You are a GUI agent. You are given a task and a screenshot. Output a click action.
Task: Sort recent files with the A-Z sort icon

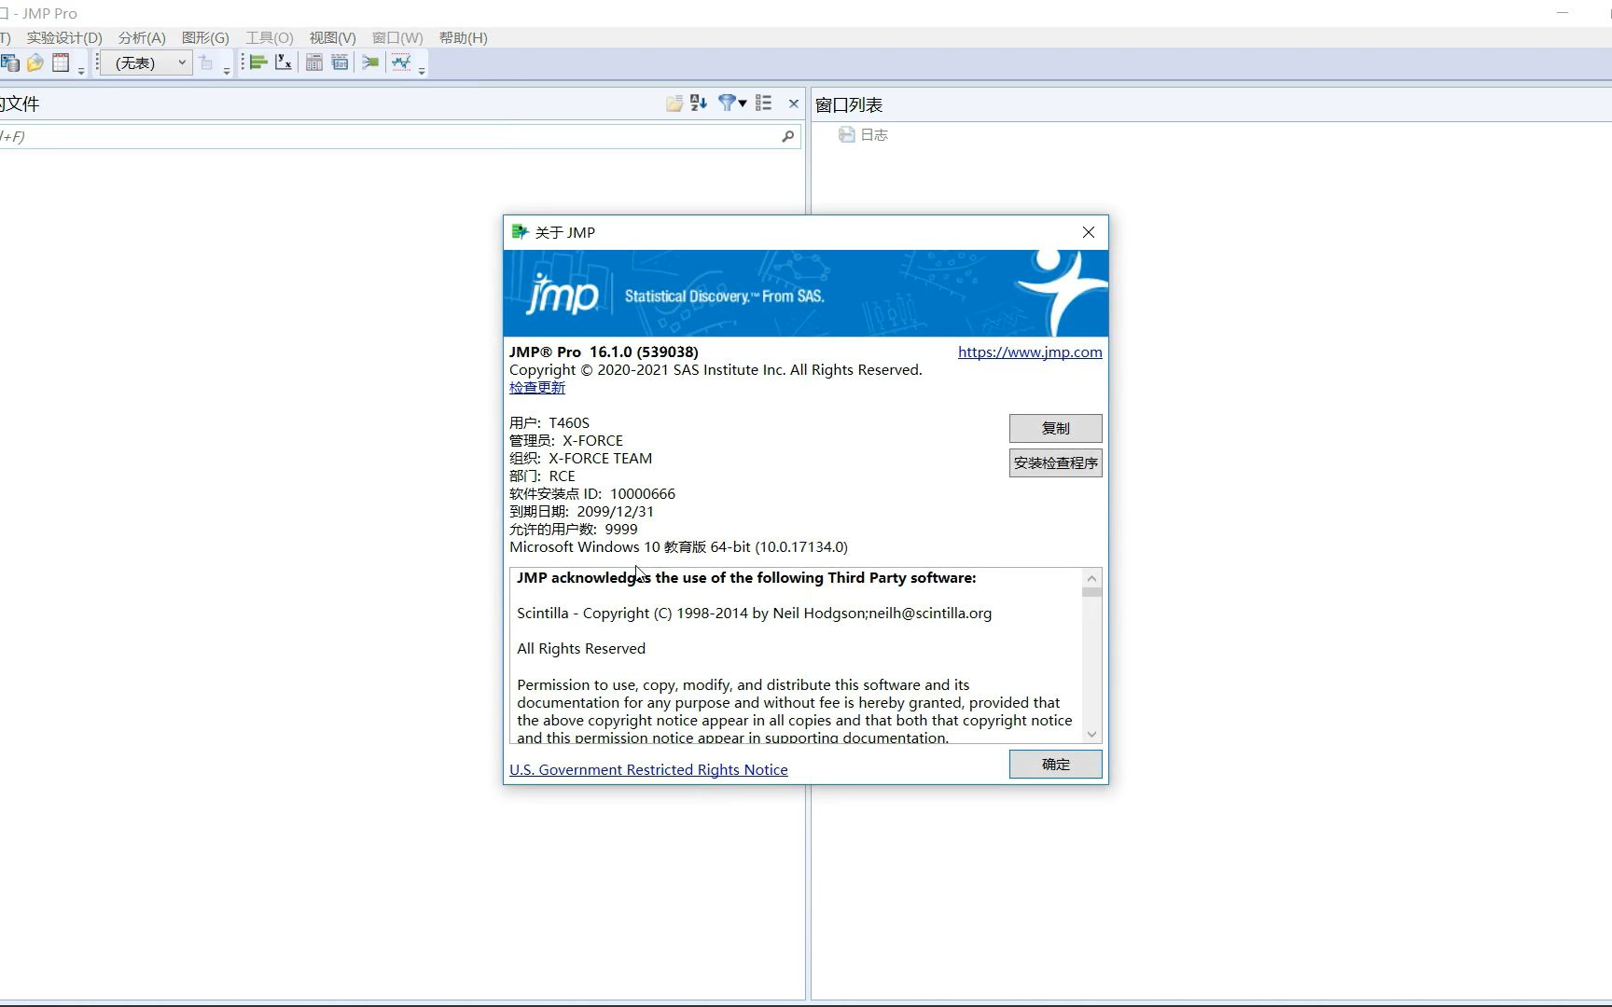coord(699,103)
